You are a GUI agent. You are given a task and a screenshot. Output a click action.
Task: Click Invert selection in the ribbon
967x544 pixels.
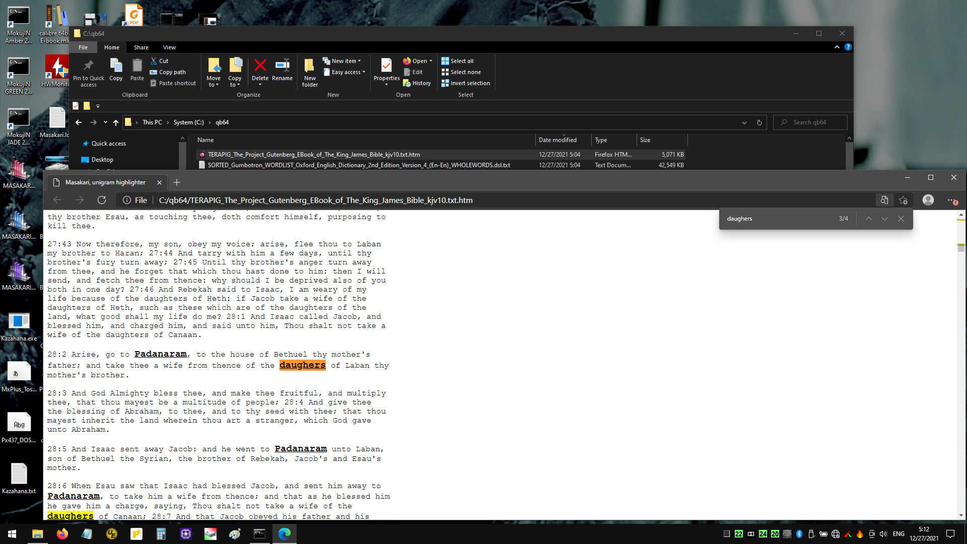click(465, 83)
